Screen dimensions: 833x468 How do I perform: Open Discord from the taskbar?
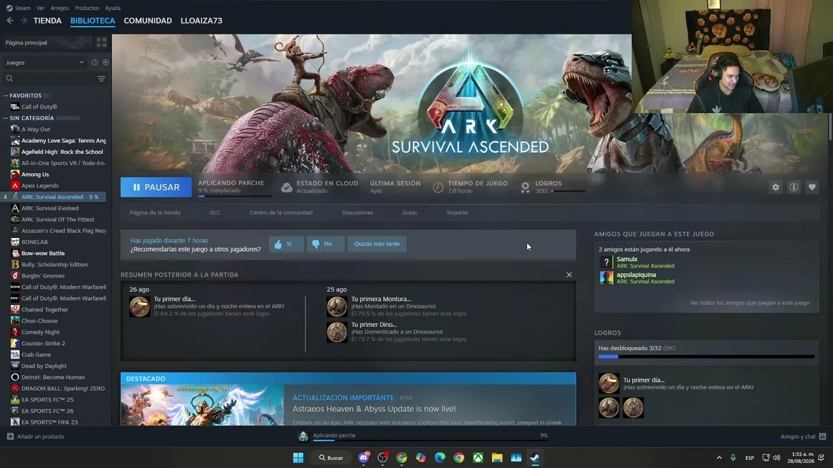pyautogui.click(x=364, y=458)
